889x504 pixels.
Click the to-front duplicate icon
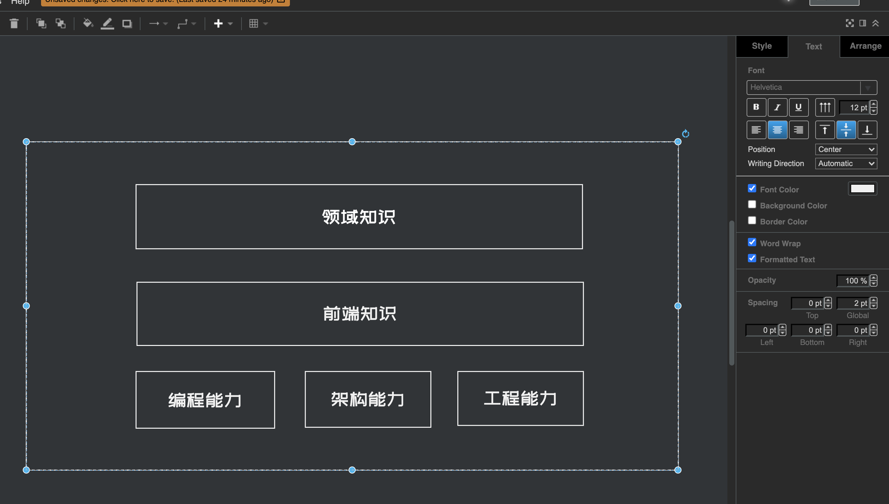tap(42, 23)
